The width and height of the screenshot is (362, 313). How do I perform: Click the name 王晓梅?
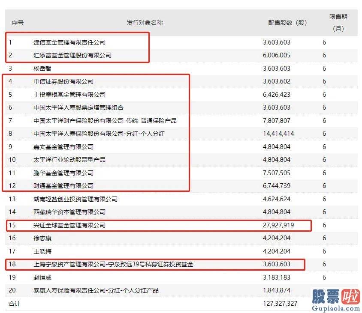click(42, 251)
